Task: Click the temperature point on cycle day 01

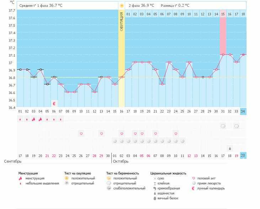Action: pos(20,69)
